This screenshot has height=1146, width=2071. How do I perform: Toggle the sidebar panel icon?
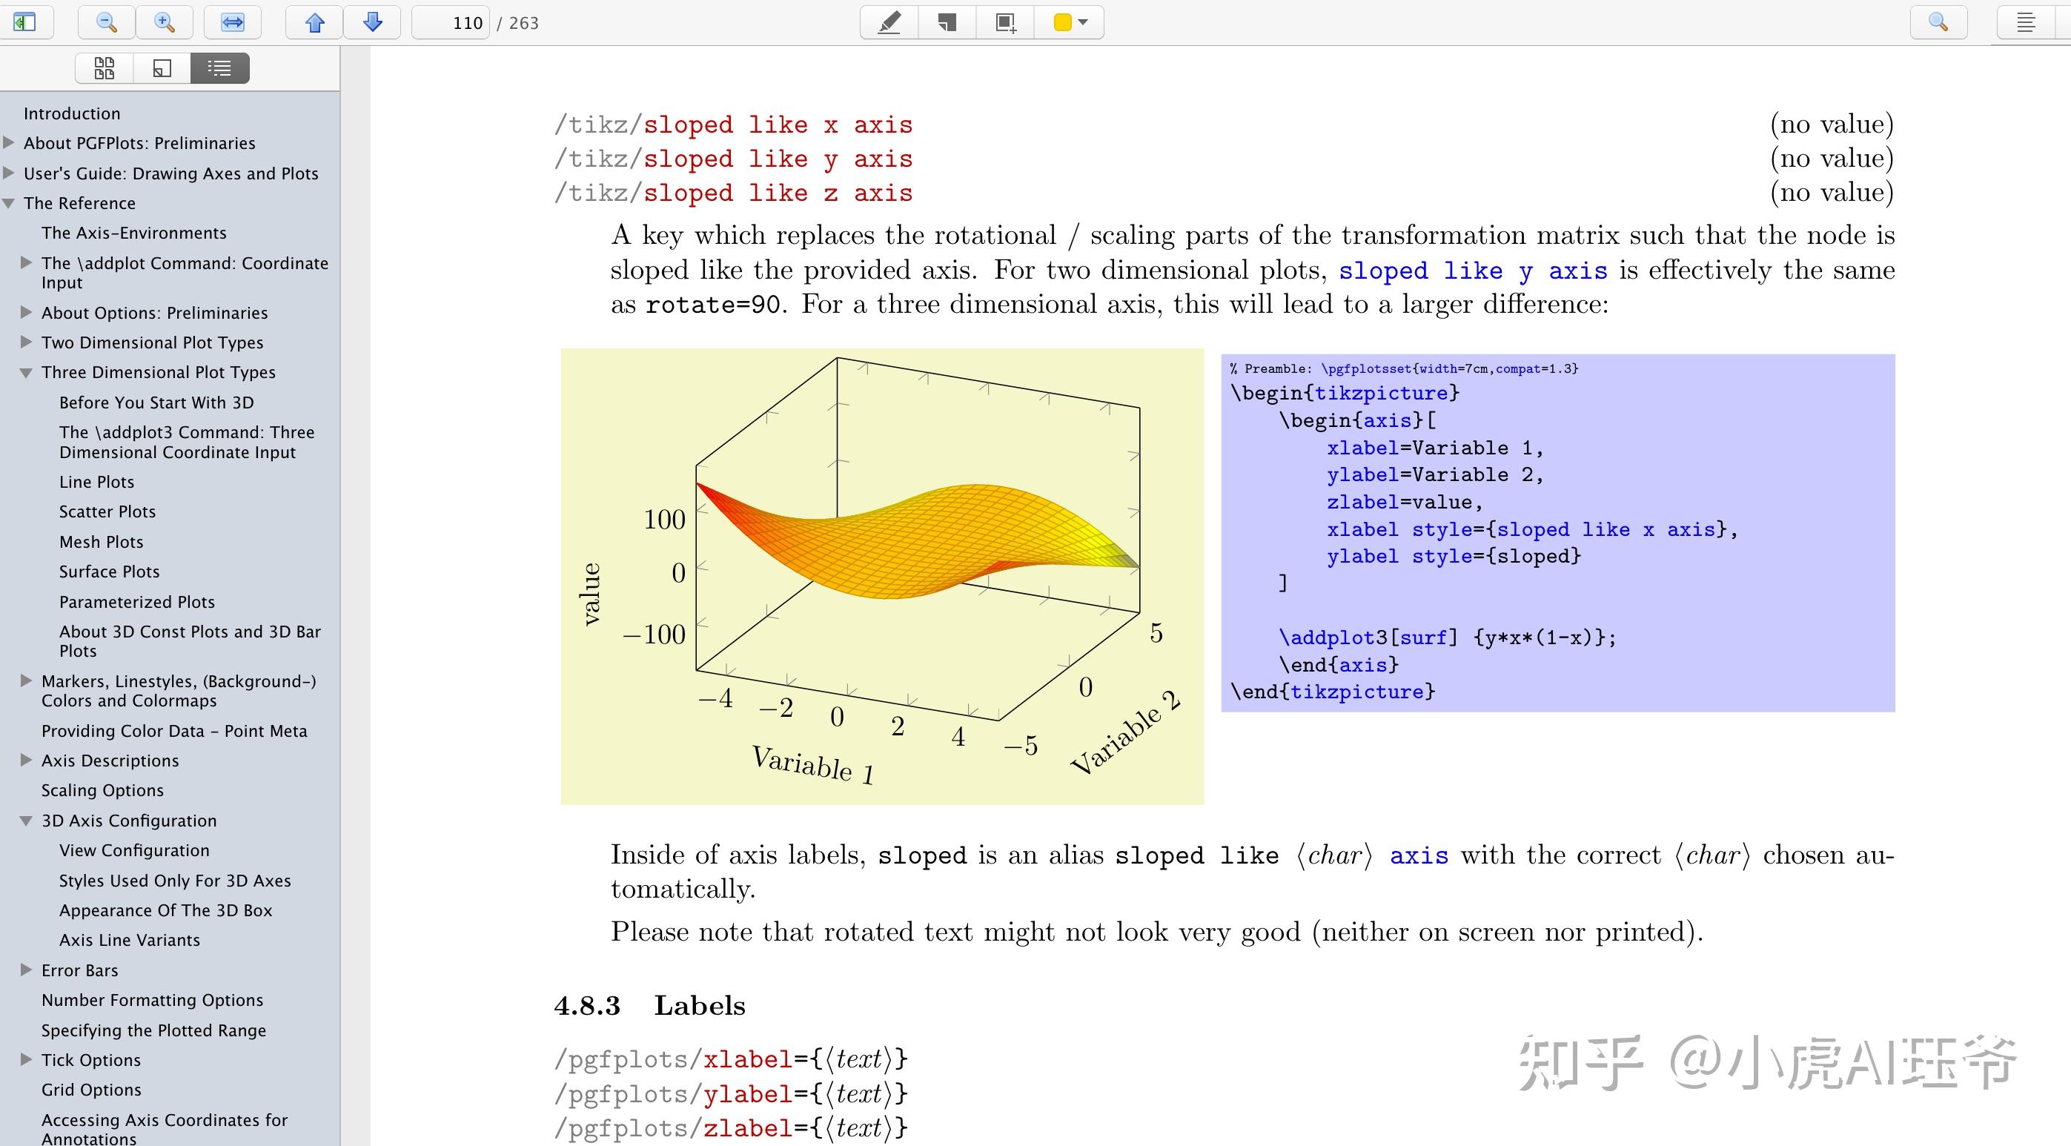point(24,22)
